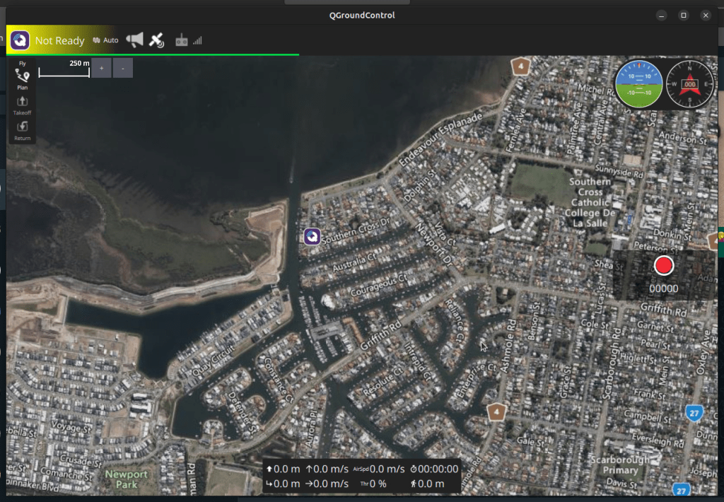Click the AirSpd airspeed readout

(378, 469)
